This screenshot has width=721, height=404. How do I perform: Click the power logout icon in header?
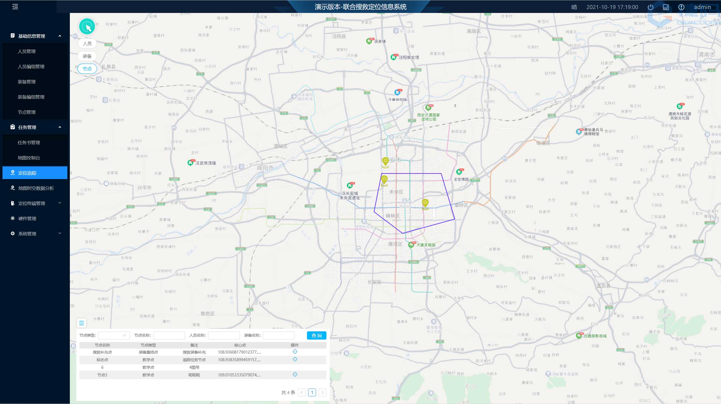coord(650,7)
